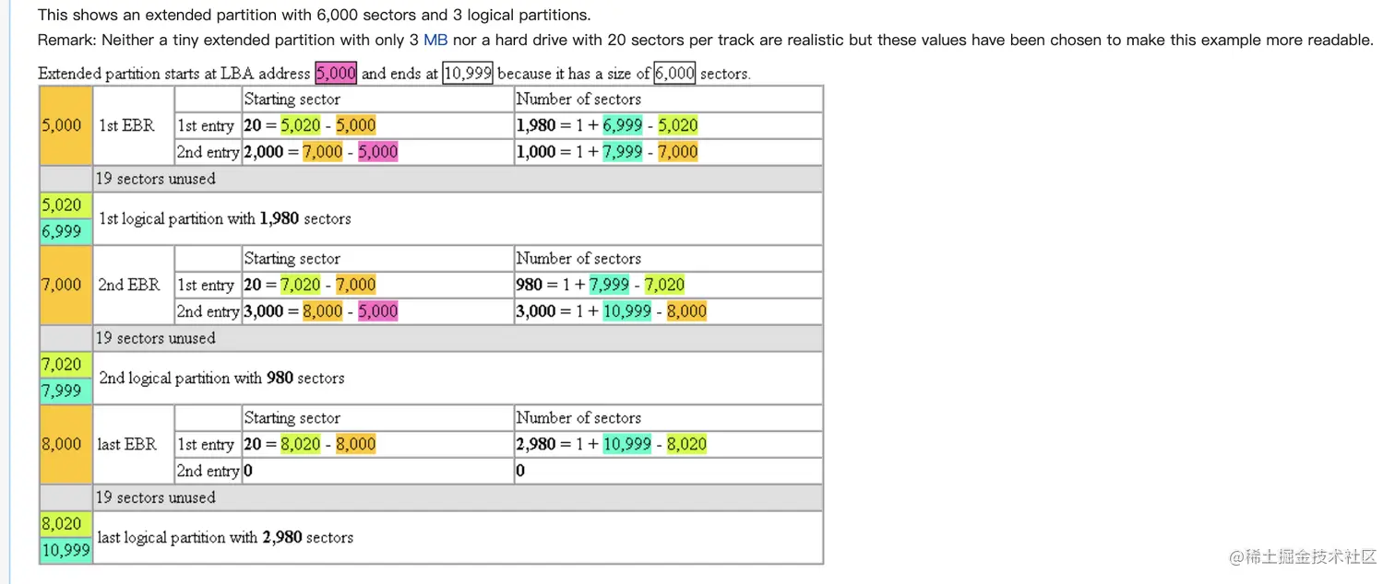The width and height of the screenshot is (1395, 584).
Task: Click the 1,000 = 1 + 7,999 - 7,000 cell
Action: 668,152
